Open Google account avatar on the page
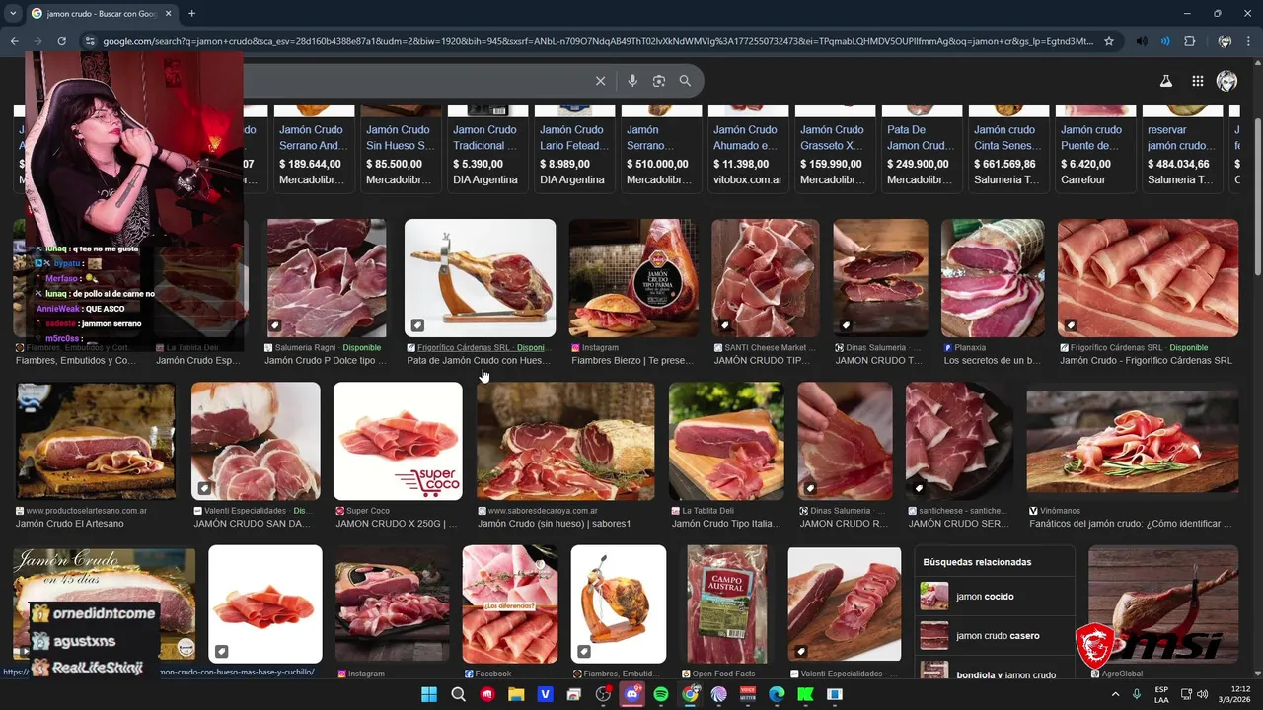The width and height of the screenshot is (1263, 710). click(x=1227, y=81)
